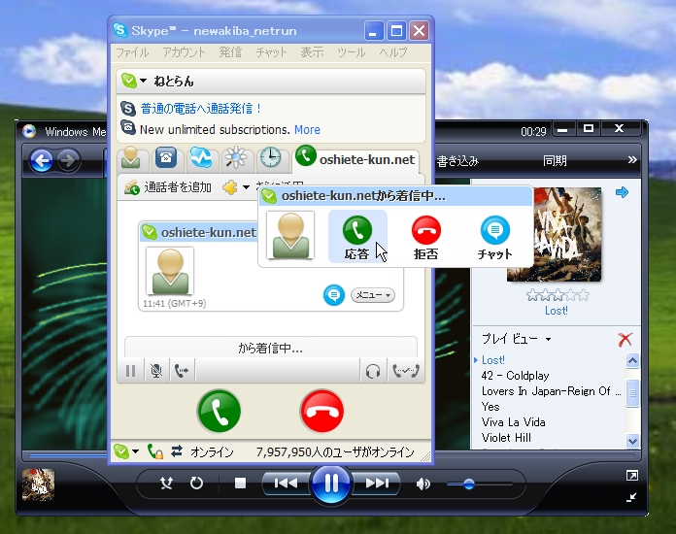
Task: Open the ツール menu
Action: pos(352,52)
